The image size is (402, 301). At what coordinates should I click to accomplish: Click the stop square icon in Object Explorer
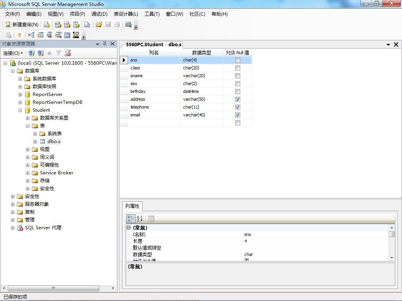49,53
